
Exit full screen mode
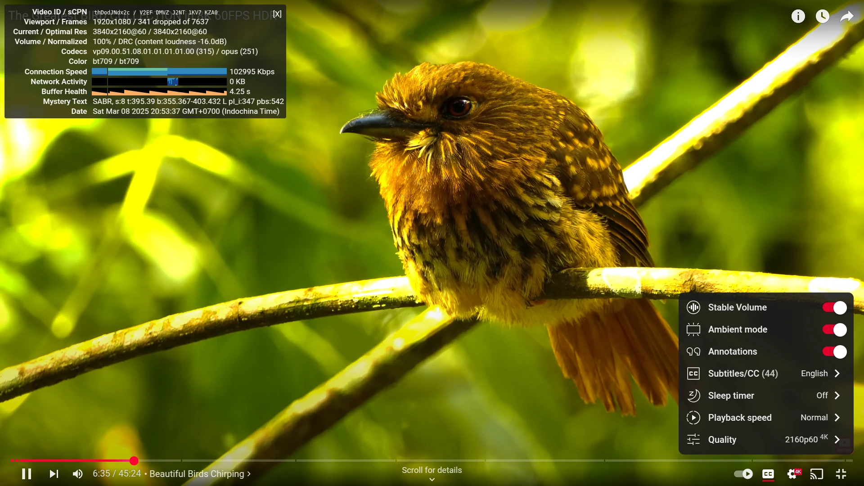point(841,474)
